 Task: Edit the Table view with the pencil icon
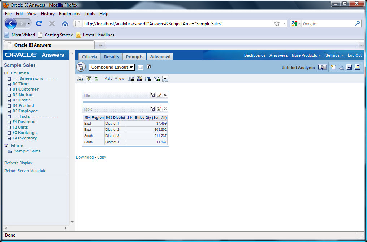click(x=159, y=108)
